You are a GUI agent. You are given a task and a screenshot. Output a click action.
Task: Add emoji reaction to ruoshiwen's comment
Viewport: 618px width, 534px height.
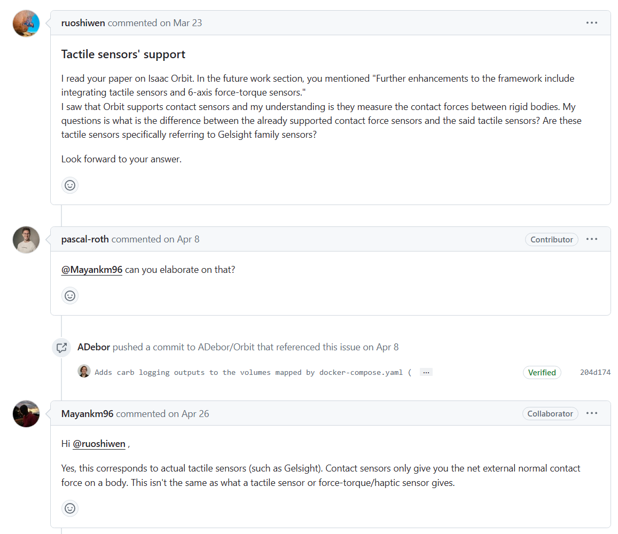coord(70,185)
